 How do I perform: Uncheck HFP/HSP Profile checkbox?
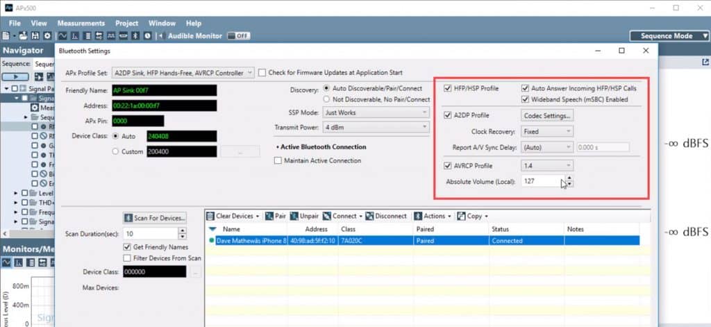pyautogui.click(x=448, y=89)
